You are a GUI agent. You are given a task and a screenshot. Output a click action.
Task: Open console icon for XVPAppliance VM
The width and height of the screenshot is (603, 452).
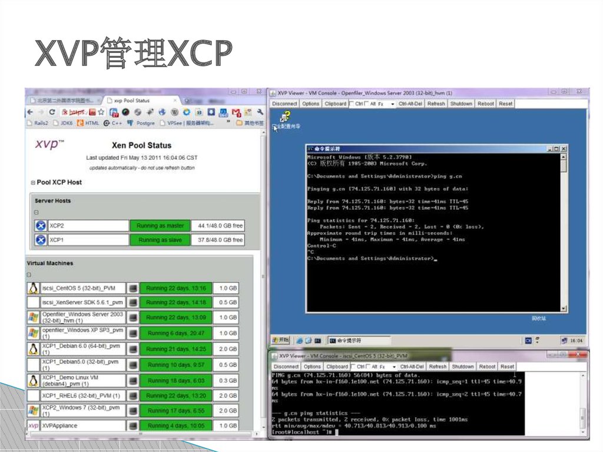point(133,425)
